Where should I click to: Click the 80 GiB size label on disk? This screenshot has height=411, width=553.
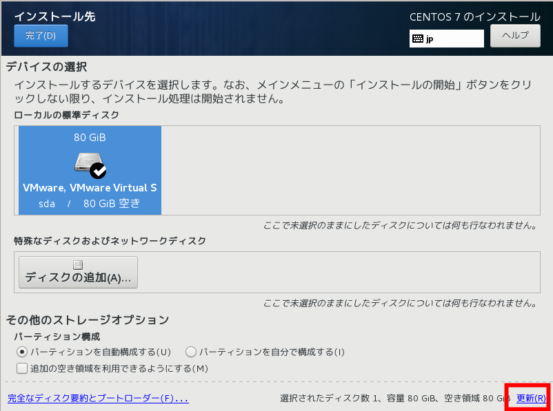(x=90, y=138)
